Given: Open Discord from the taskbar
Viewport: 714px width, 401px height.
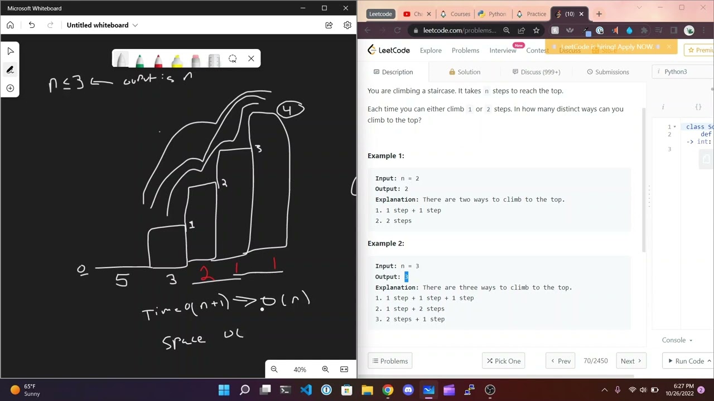Looking at the screenshot, I should pos(408,390).
